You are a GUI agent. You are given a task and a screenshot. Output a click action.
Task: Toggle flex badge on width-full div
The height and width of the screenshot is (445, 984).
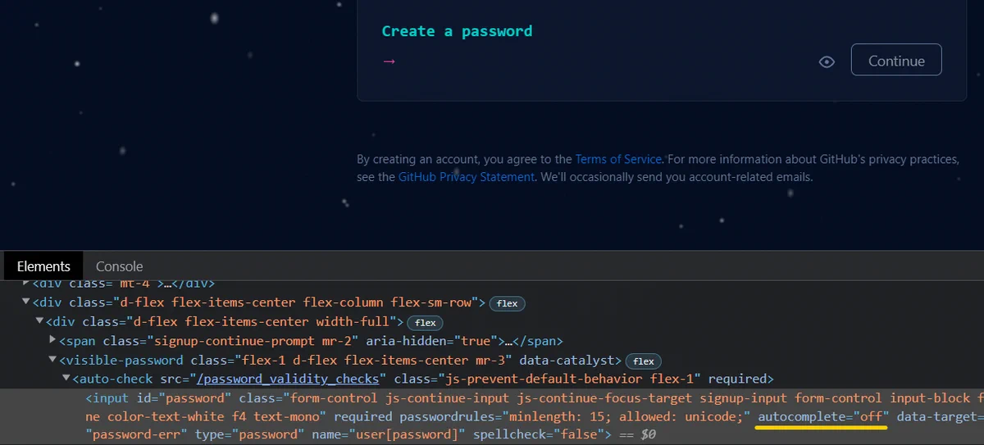pyautogui.click(x=425, y=322)
